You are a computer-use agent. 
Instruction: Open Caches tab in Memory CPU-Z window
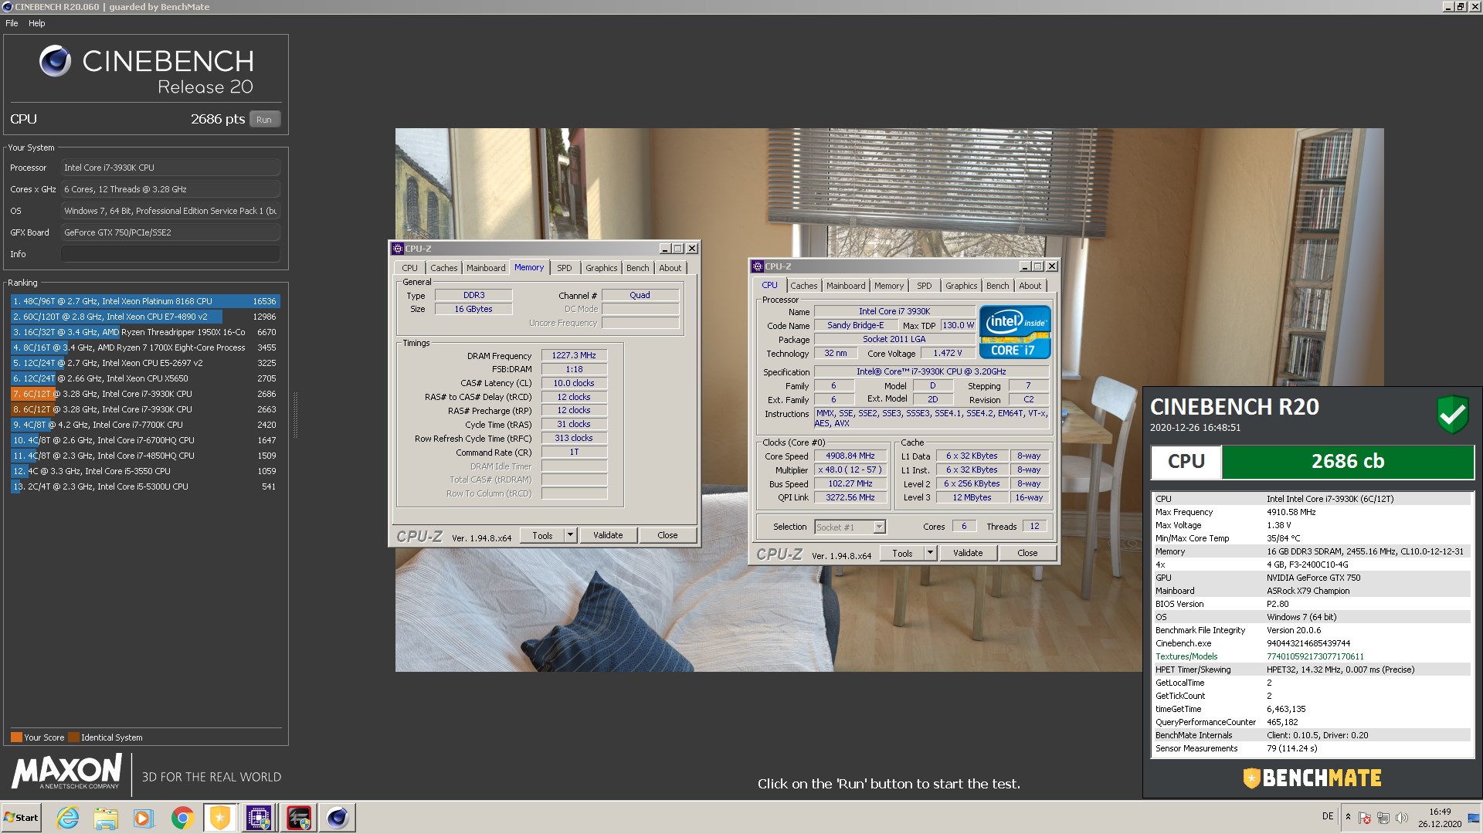pyautogui.click(x=443, y=268)
